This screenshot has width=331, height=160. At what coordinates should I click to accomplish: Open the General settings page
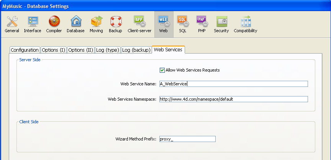tap(12, 24)
